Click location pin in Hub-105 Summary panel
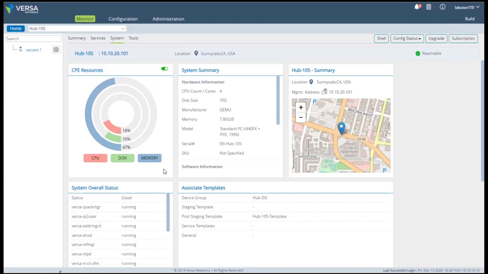 311,82
